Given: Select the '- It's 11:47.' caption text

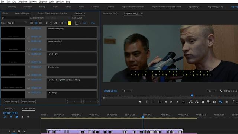Looking at the screenshot, I should coord(52,54).
